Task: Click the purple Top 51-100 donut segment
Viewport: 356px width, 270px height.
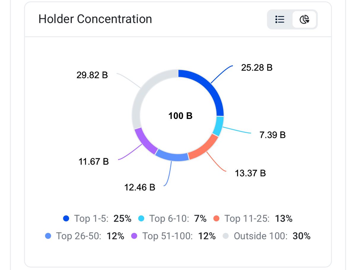Action: 144,141
